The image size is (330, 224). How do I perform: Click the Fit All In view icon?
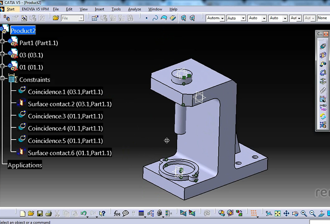click(x=278, y=213)
